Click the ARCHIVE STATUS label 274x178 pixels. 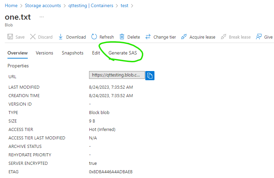(x=25, y=147)
